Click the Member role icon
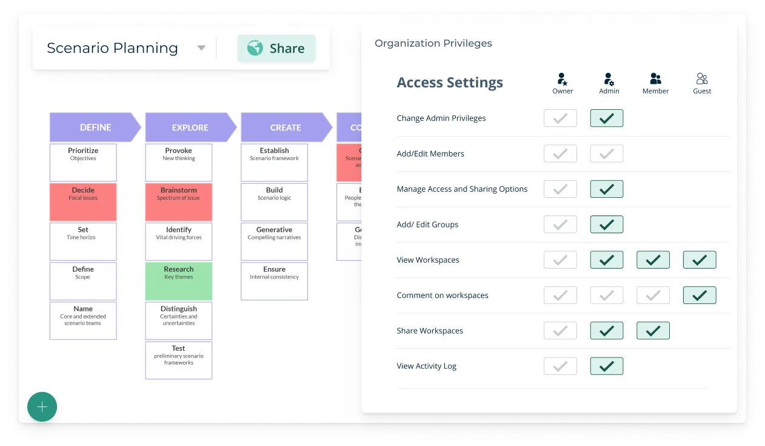Viewport: 765px width, 446px height. 655,79
